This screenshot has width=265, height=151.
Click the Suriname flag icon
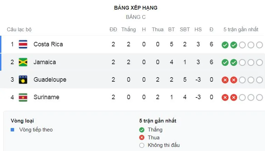(x=23, y=97)
